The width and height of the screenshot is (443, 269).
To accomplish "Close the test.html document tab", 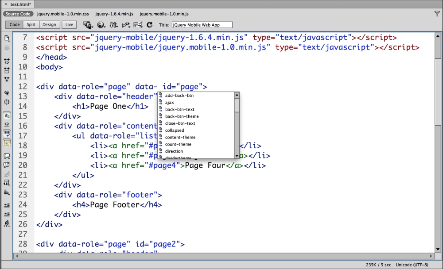I will tap(6, 4).
